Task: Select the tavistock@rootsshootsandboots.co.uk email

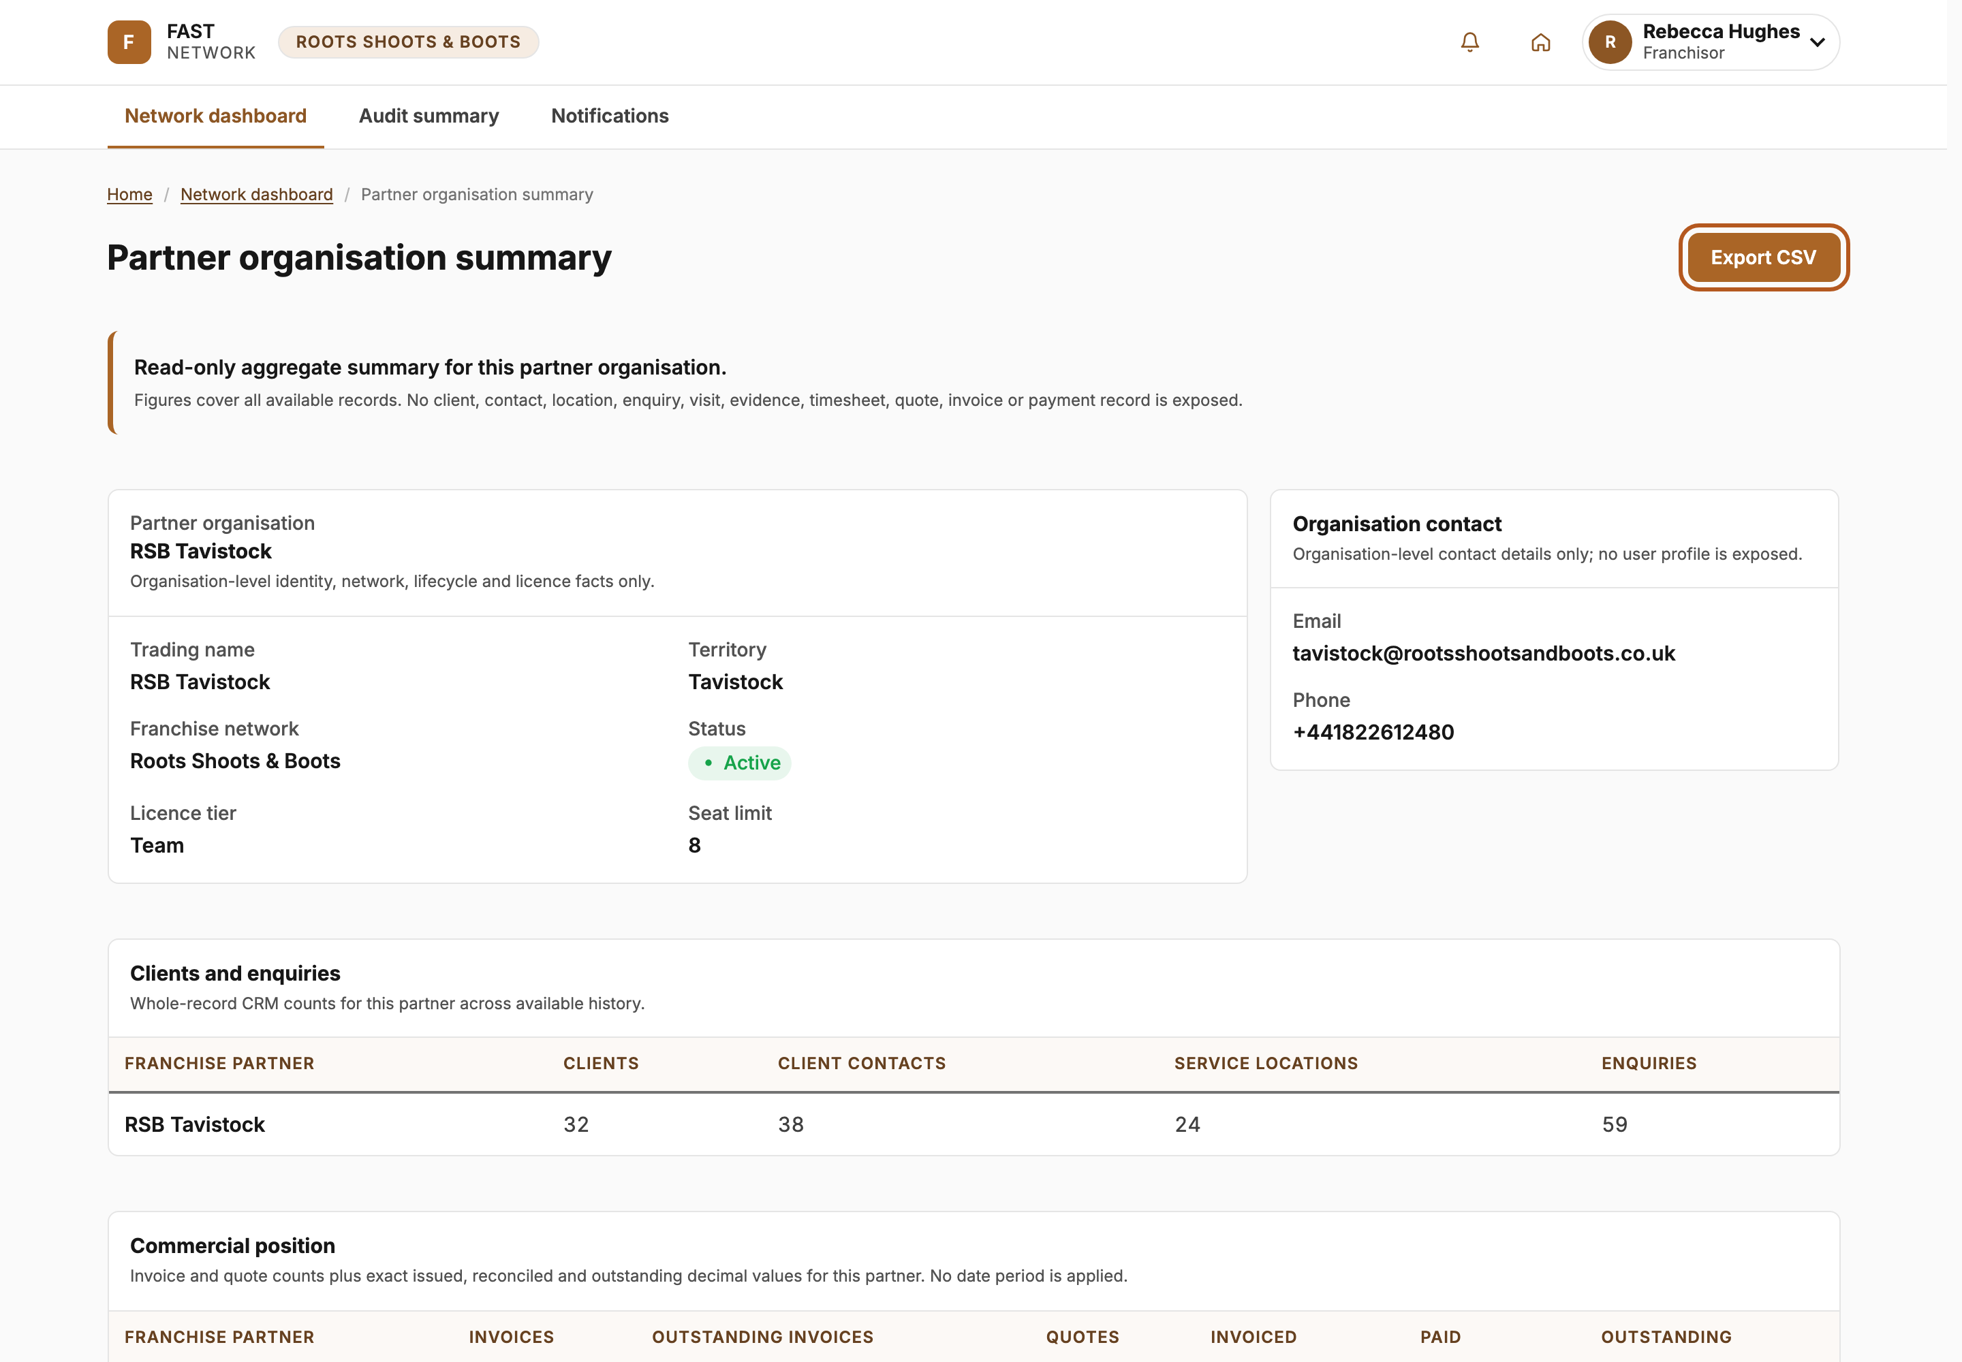Action: click(x=1483, y=654)
